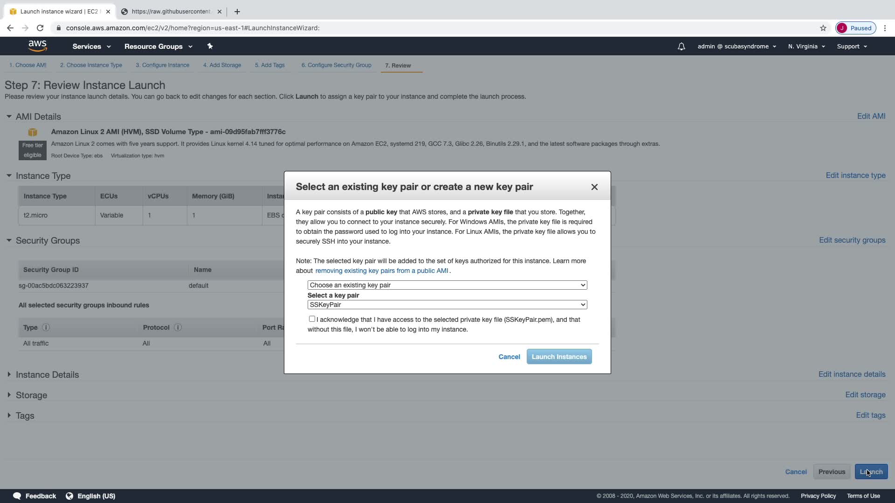Viewport: 895px width, 503px height.
Task: Open the SSKeyPair key pair dropdown
Action: pyautogui.click(x=447, y=305)
